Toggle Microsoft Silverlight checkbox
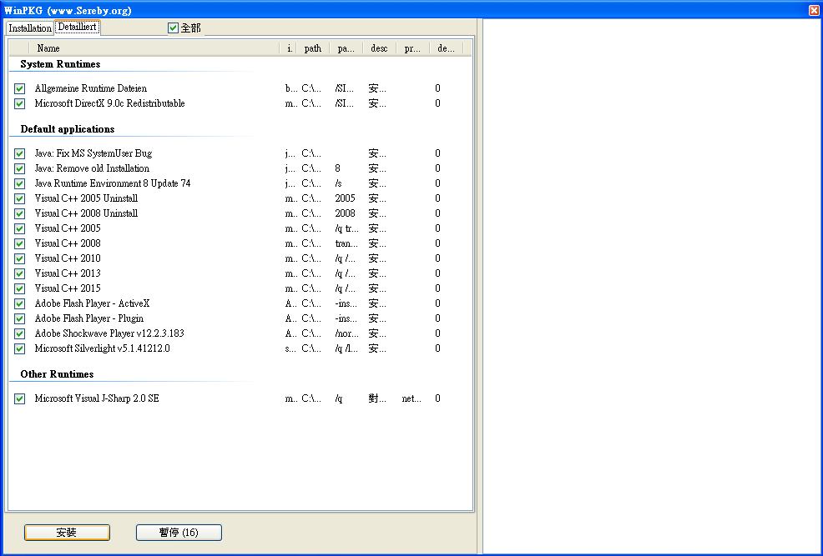 tap(20, 348)
